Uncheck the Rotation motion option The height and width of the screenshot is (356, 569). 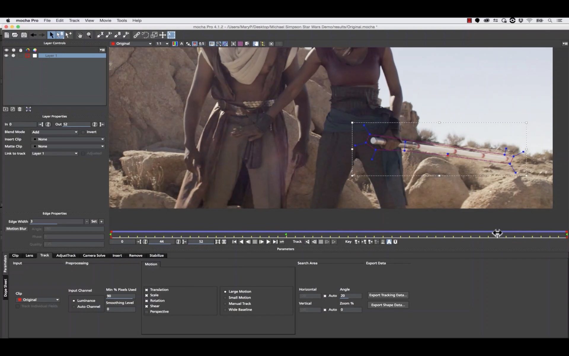point(146,301)
